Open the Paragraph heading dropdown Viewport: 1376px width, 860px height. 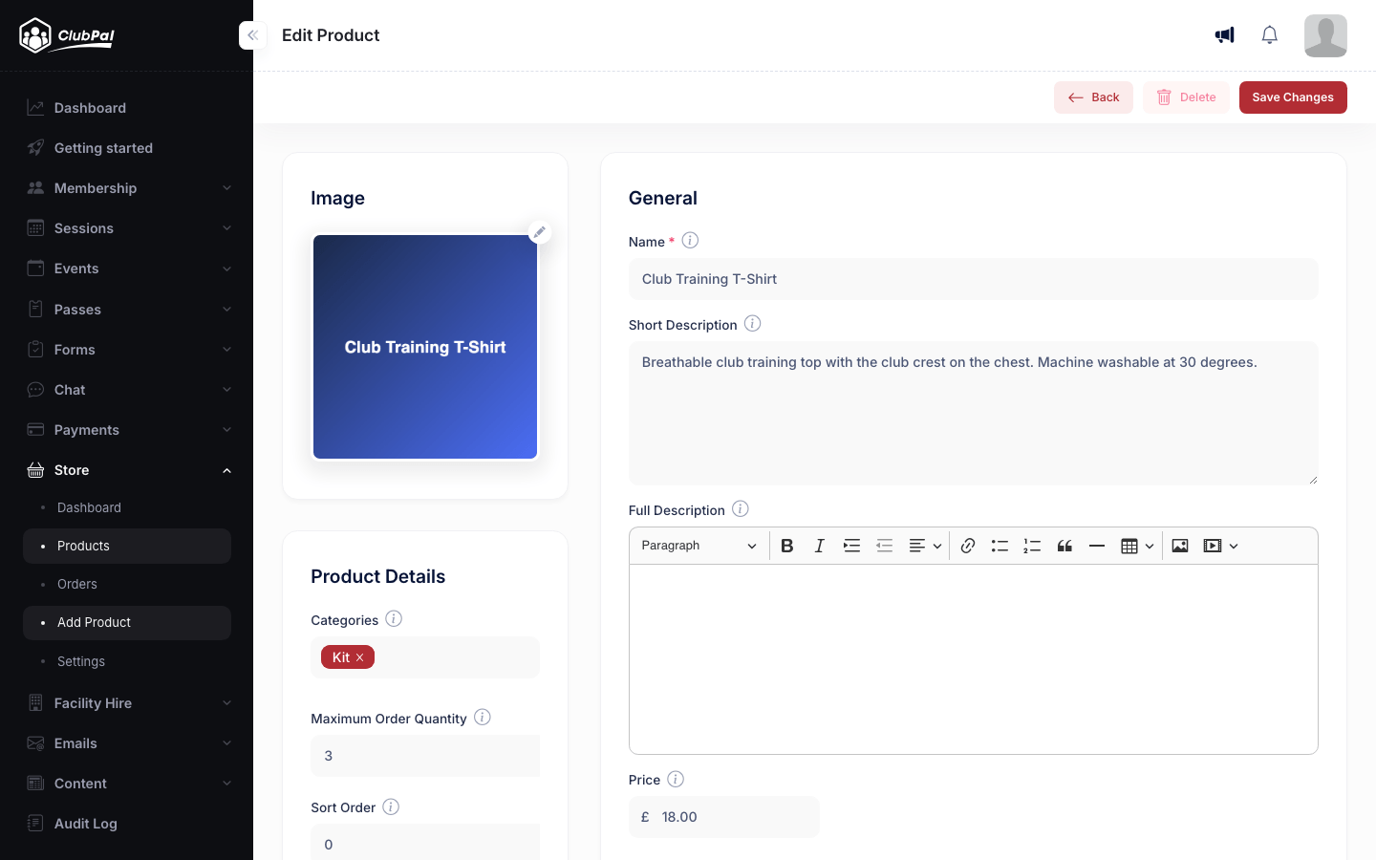click(x=699, y=546)
